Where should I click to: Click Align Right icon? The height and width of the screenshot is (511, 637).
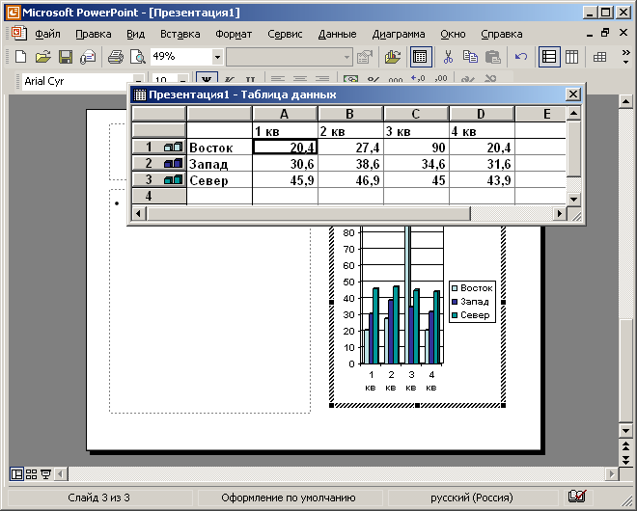click(x=322, y=80)
